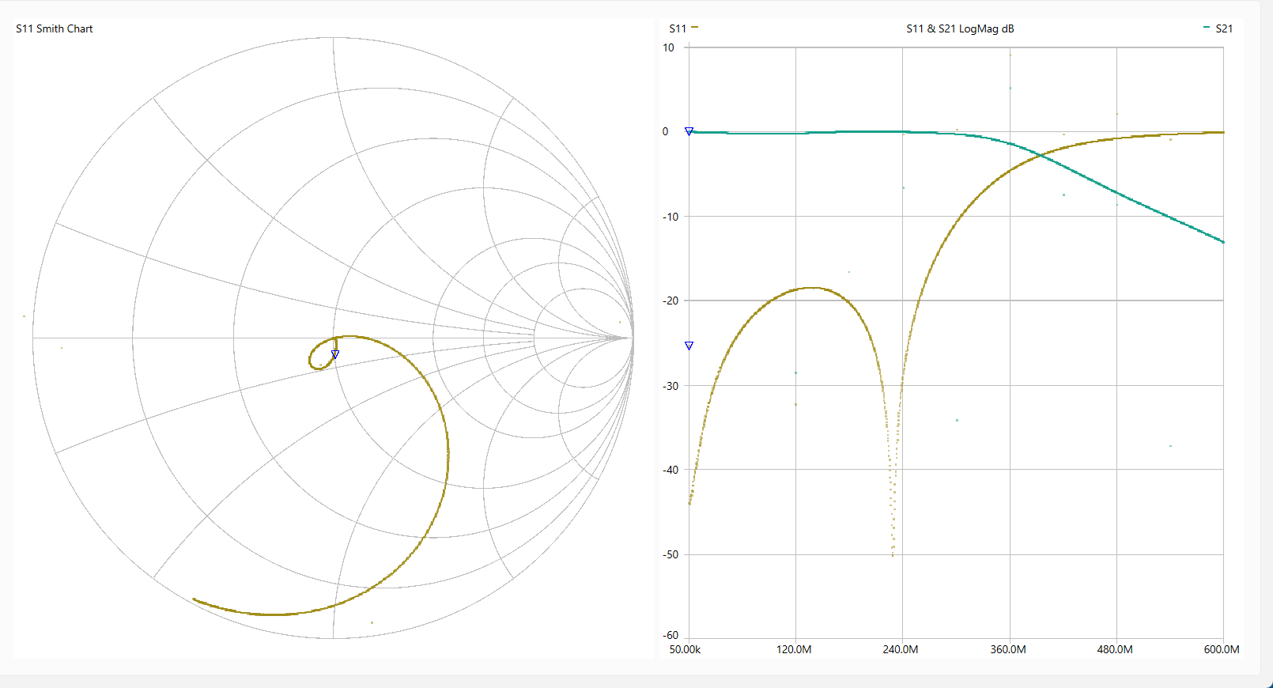Click the S11 notch minimum near -50 dB
Image resolution: width=1273 pixels, height=688 pixels.
(893, 554)
